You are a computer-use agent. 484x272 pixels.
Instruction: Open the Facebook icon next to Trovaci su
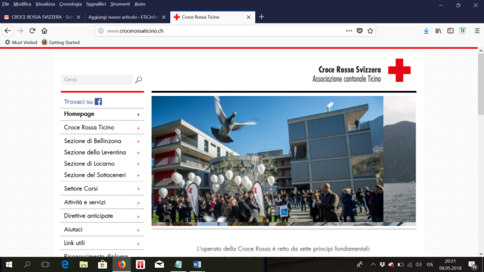98,101
